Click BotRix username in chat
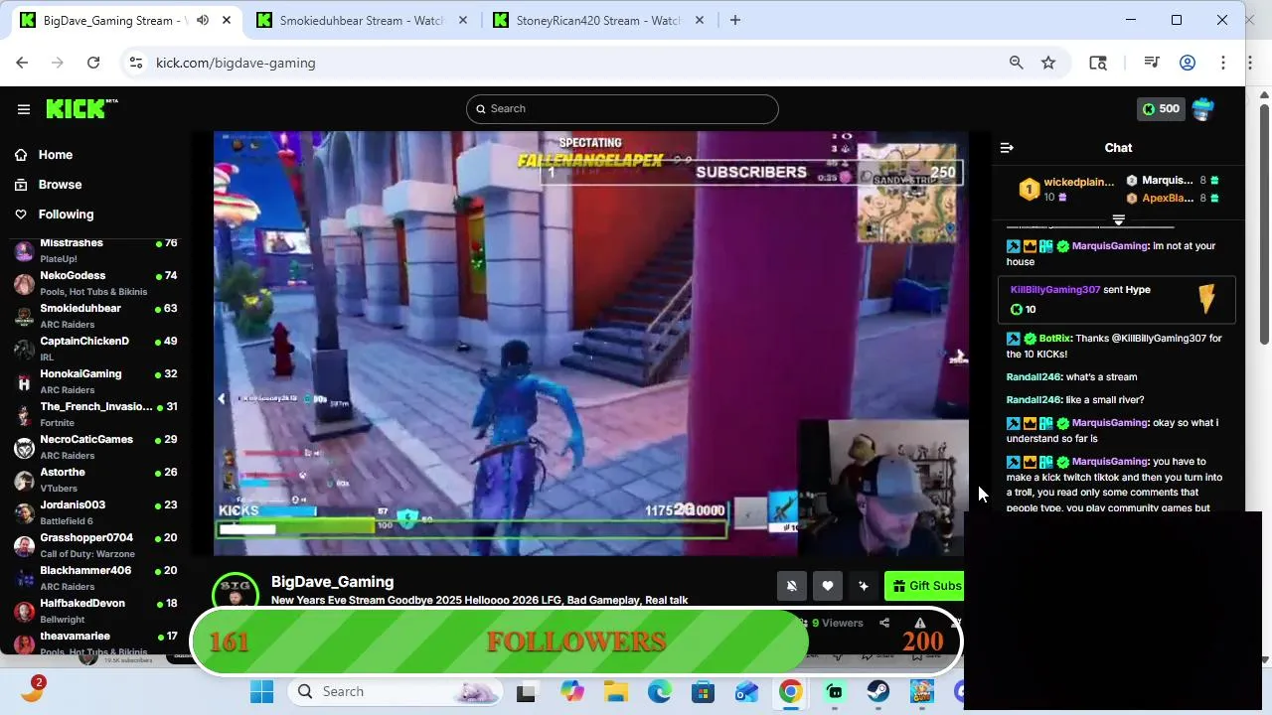This screenshot has height=715, width=1272. 1054,339
